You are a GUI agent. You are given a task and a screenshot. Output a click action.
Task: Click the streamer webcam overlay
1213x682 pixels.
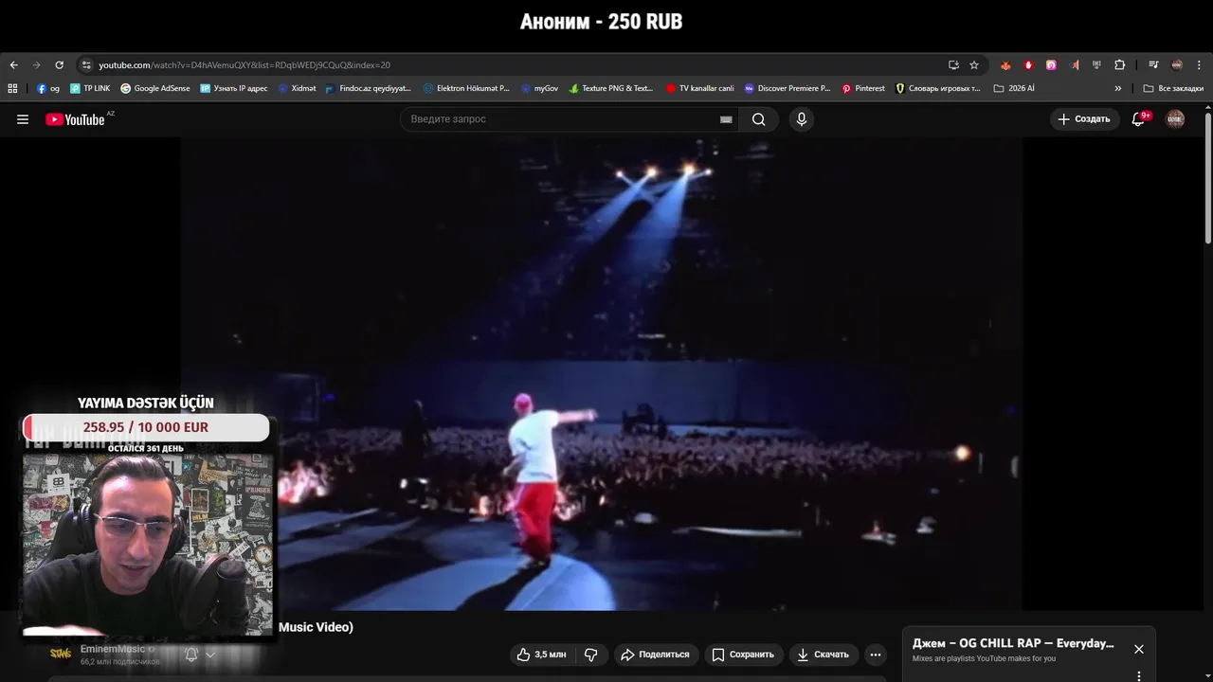coord(147,545)
